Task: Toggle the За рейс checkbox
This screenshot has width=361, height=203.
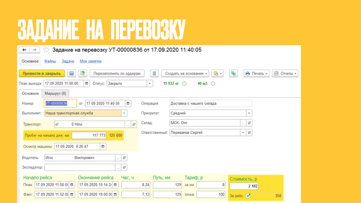Action: pyautogui.click(x=248, y=196)
